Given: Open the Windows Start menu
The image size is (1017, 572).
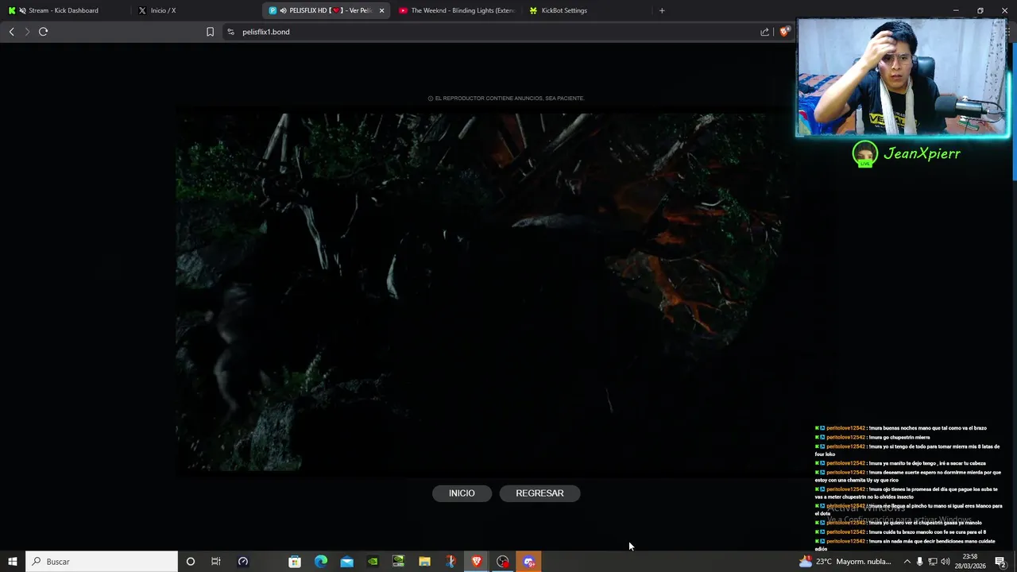Looking at the screenshot, I should [12, 562].
